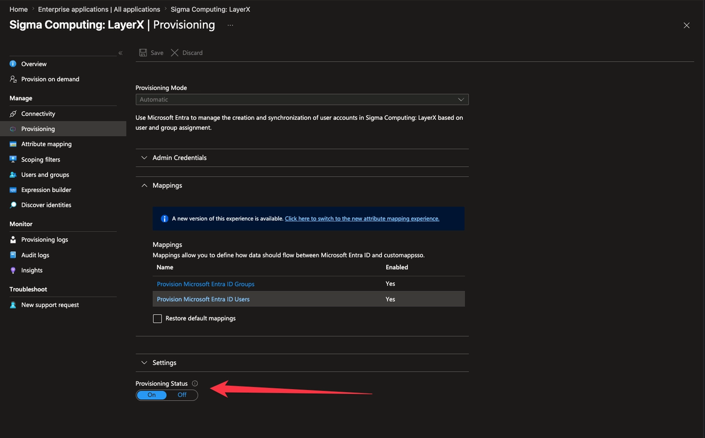
Task: Set Provisioning Status to Off
Action: [182, 395]
